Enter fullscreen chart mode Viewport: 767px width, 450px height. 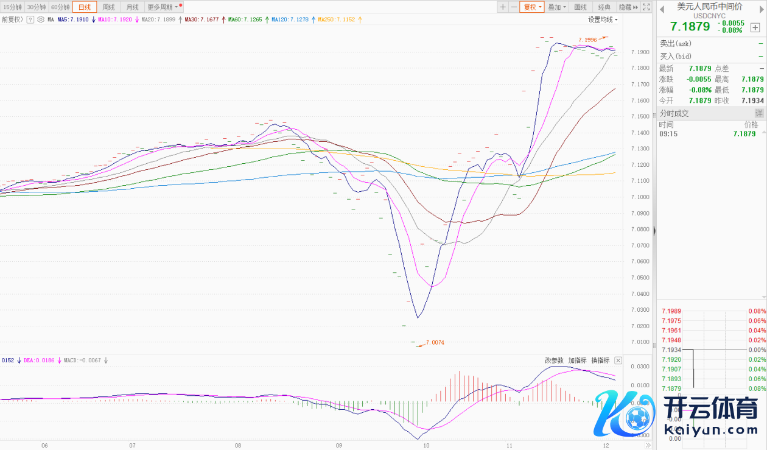(x=646, y=7)
